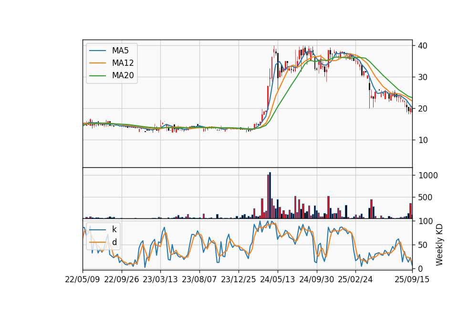Click the 23/12/25 date tick label

(239, 280)
